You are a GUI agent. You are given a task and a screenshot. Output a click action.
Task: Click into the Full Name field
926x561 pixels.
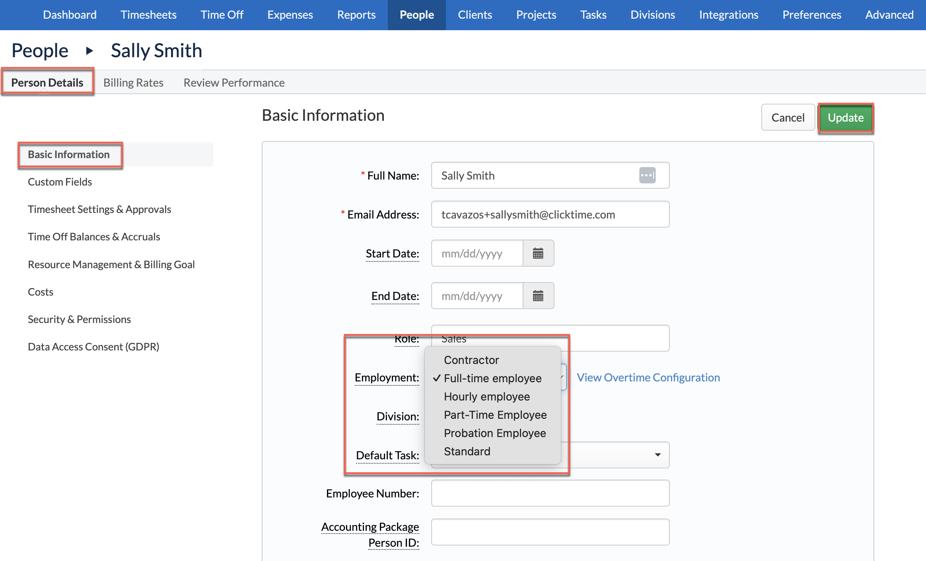[x=550, y=175]
